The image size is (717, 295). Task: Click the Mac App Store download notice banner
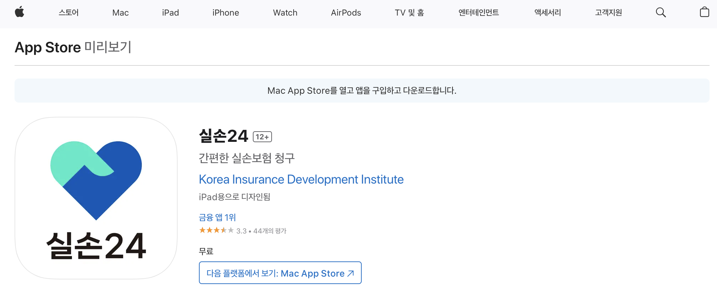[x=362, y=91]
